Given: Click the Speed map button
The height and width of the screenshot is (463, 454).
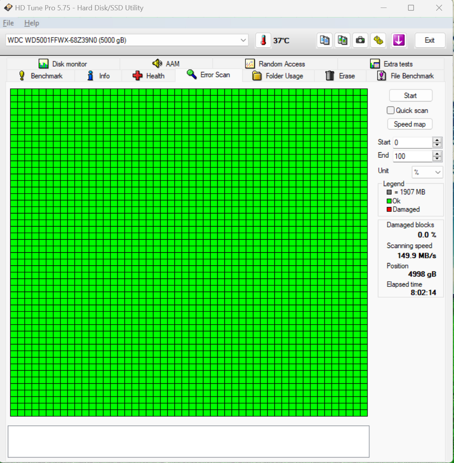Looking at the screenshot, I should tap(410, 124).
